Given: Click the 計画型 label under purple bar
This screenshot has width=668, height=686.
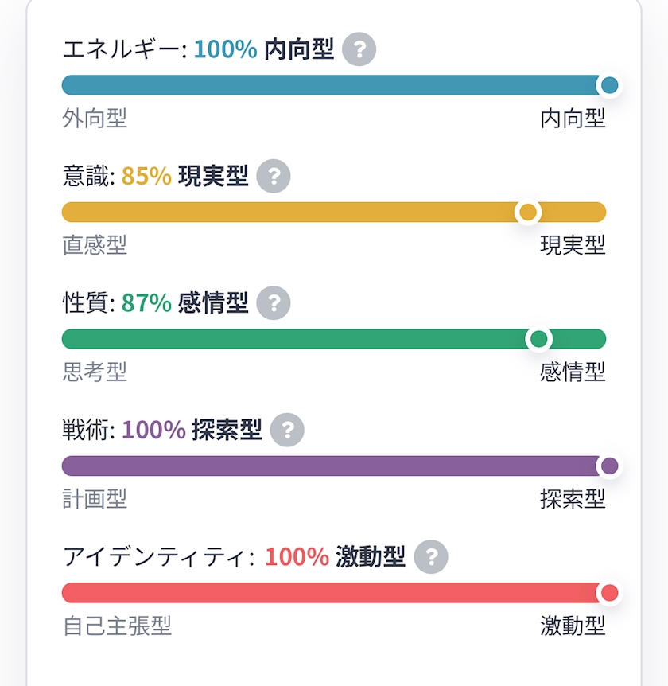Looking at the screenshot, I should (95, 499).
